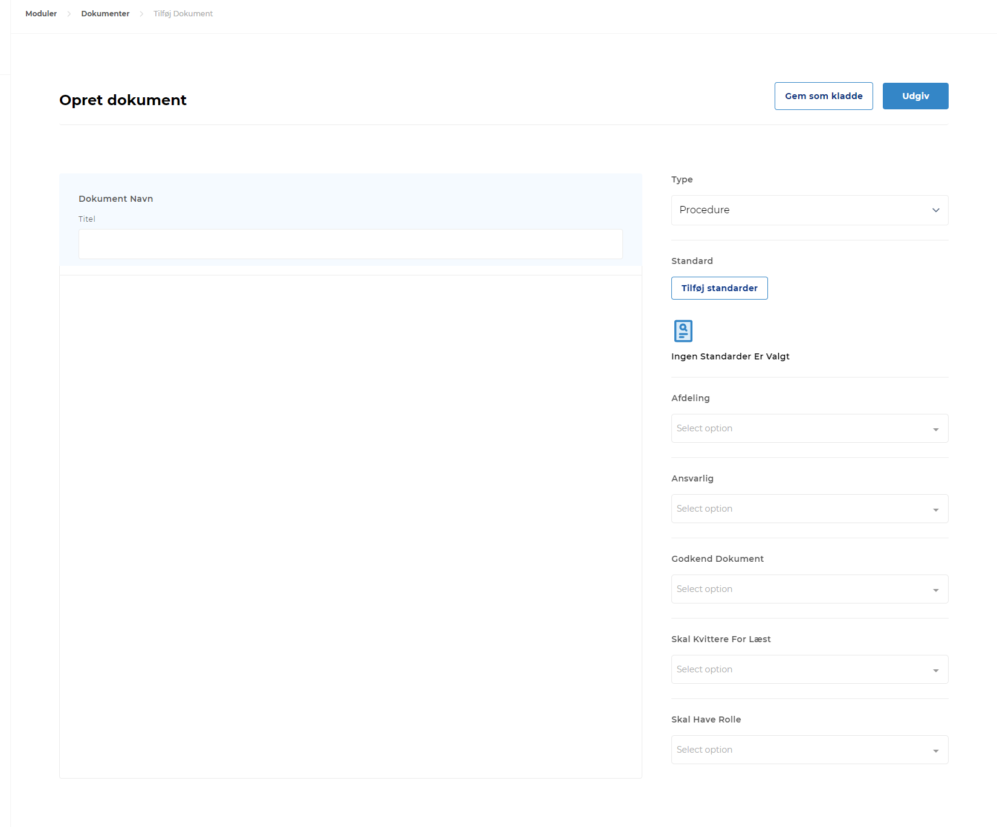Screen dimensions: 997x827
Task: Open the Afdeling select option box
Action: point(798,428)
